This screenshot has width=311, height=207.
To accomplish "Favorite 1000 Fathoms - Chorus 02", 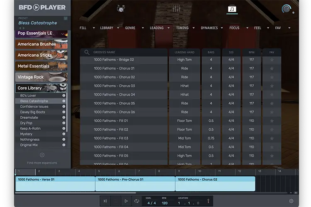I will pyautogui.click(x=272, y=77).
